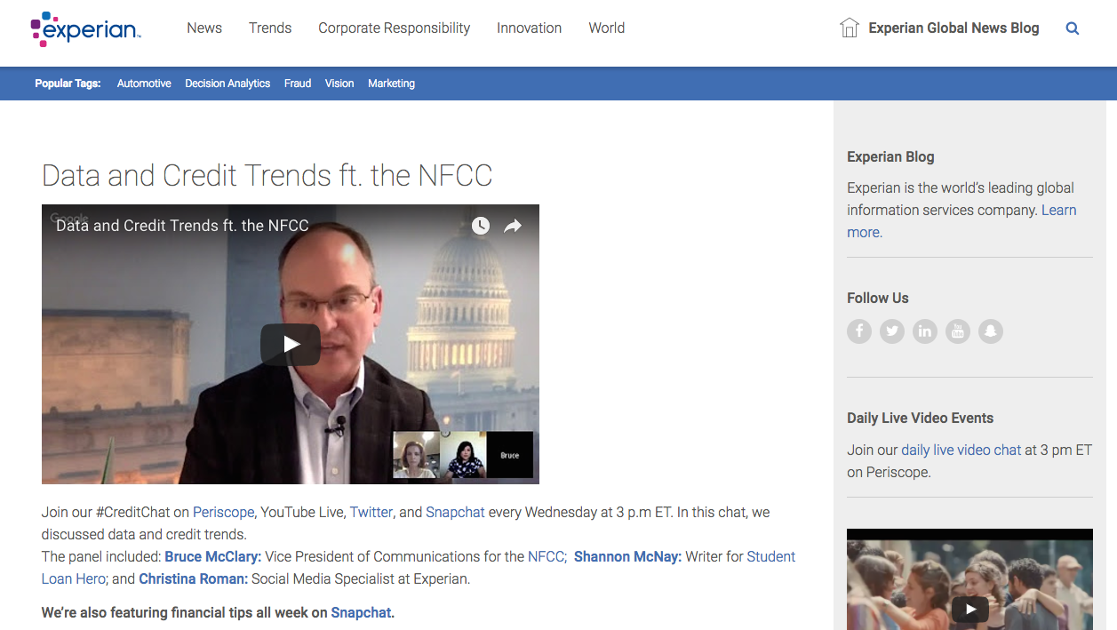This screenshot has height=630, width=1117.
Task: Open Snapchat link after financial tips sentence
Action: click(x=361, y=613)
